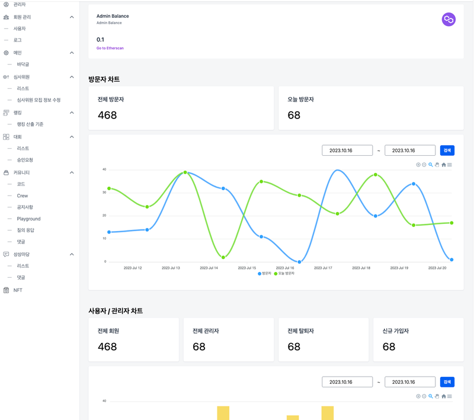Click visitor chart start date field
Screen dimensions: 474x420
tap(347, 150)
